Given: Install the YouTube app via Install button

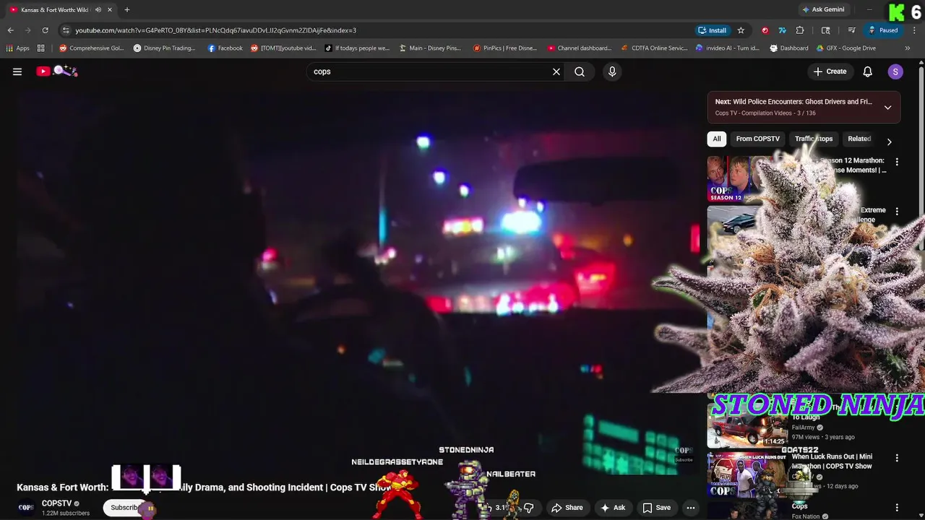Looking at the screenshot, I should coord(712,30).
